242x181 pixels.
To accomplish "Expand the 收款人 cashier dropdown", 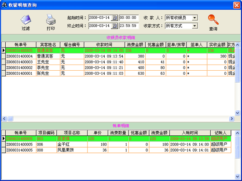I will coord(194,18).
